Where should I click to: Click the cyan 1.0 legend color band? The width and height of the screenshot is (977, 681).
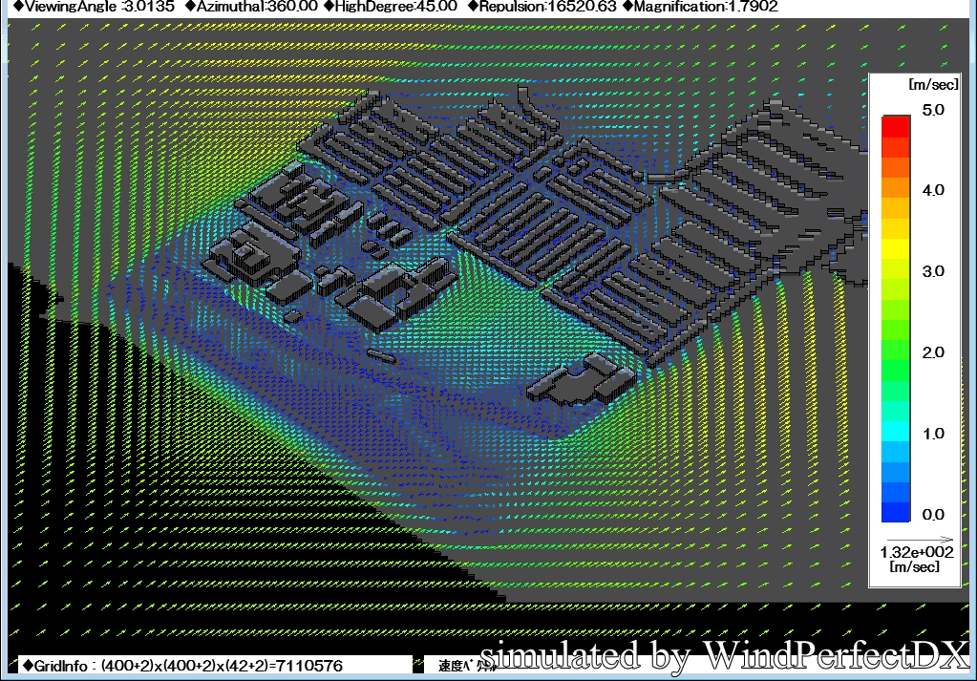pyautogui.click(x=896, y=432)
